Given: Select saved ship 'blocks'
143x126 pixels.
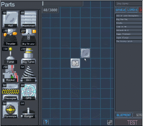Looking at the screenshot, I should click(129, 23).
